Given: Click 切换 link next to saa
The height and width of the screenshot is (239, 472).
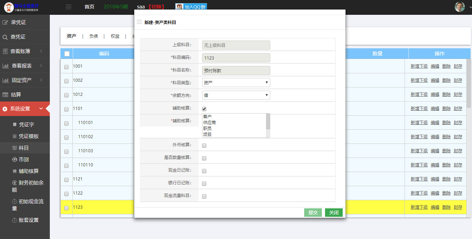Looking at the screenshot, I should point(156,7).
